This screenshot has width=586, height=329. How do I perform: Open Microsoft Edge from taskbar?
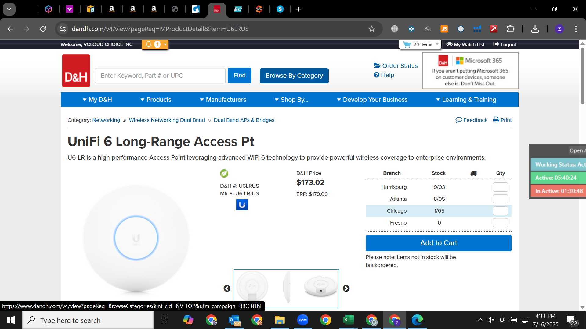(x=417, y=320)
